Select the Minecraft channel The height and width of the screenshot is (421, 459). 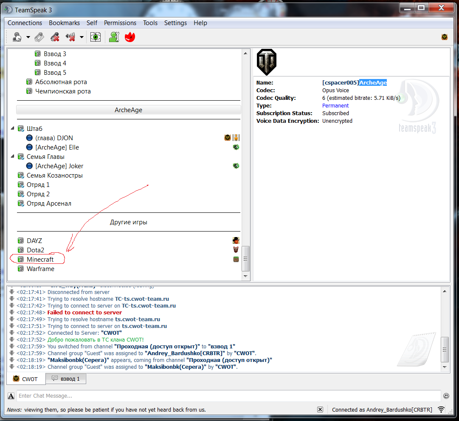coord(40,260)
